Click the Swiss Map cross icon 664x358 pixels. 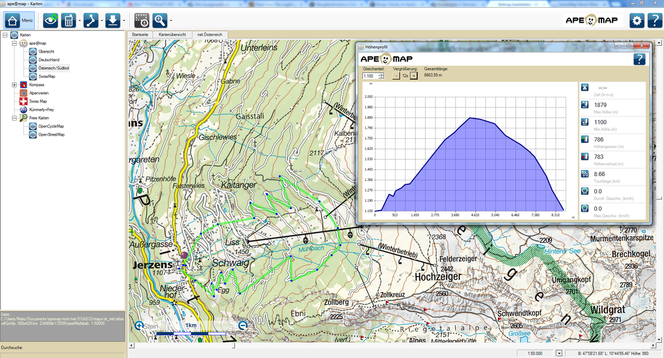[x=23, y=102]
